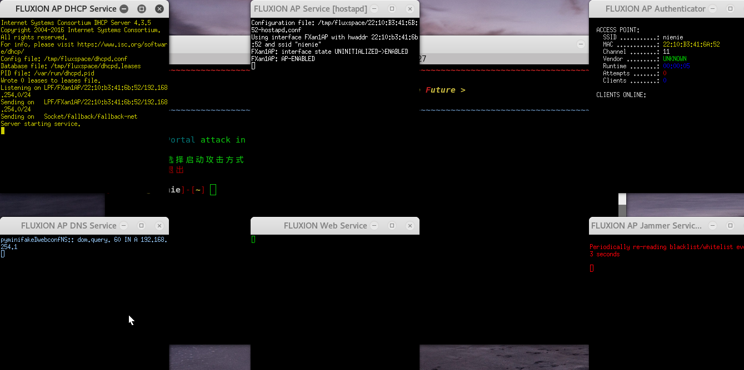Screen dimensions: 744x370
Task: Click the 'pyminifakeDwebconfNS:: dom.query.' line in DNS window
Action: click(x=84, y=240)
